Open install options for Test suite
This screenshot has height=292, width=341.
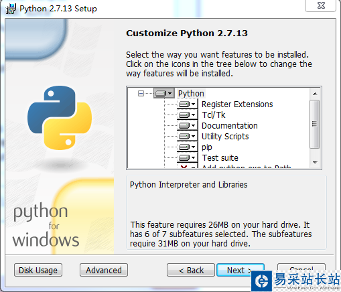pyautogui.click(x=187, y=157)
